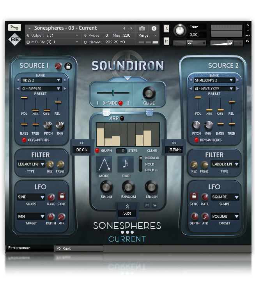
Task: Open the SHALLOWS 2 bank dropdown
Action: point(214,80)
